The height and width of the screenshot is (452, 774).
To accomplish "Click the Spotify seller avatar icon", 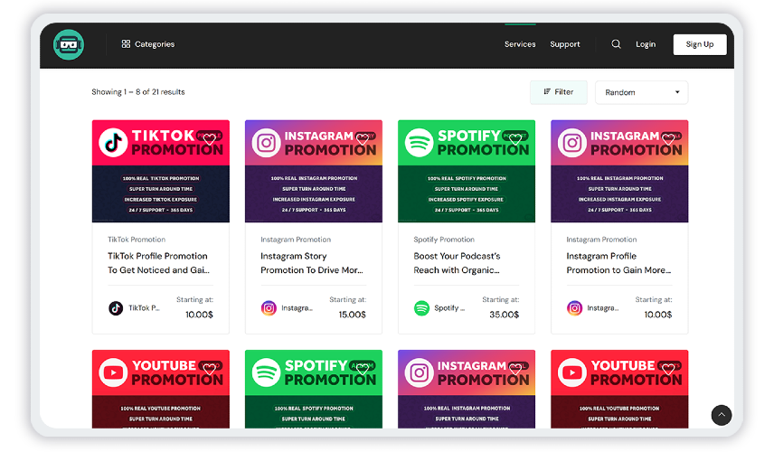I will [x=421, y=308].
